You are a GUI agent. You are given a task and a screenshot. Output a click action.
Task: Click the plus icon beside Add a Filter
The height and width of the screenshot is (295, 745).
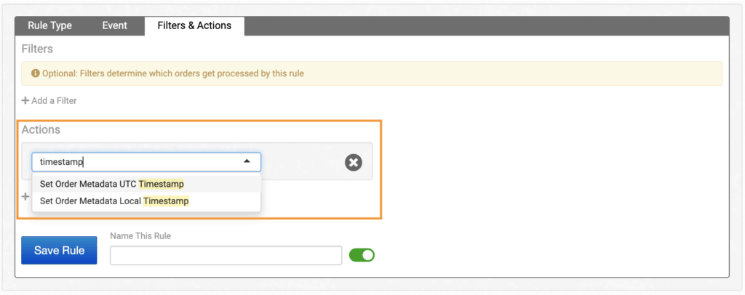pyautogui.click(x=25, y=100)
